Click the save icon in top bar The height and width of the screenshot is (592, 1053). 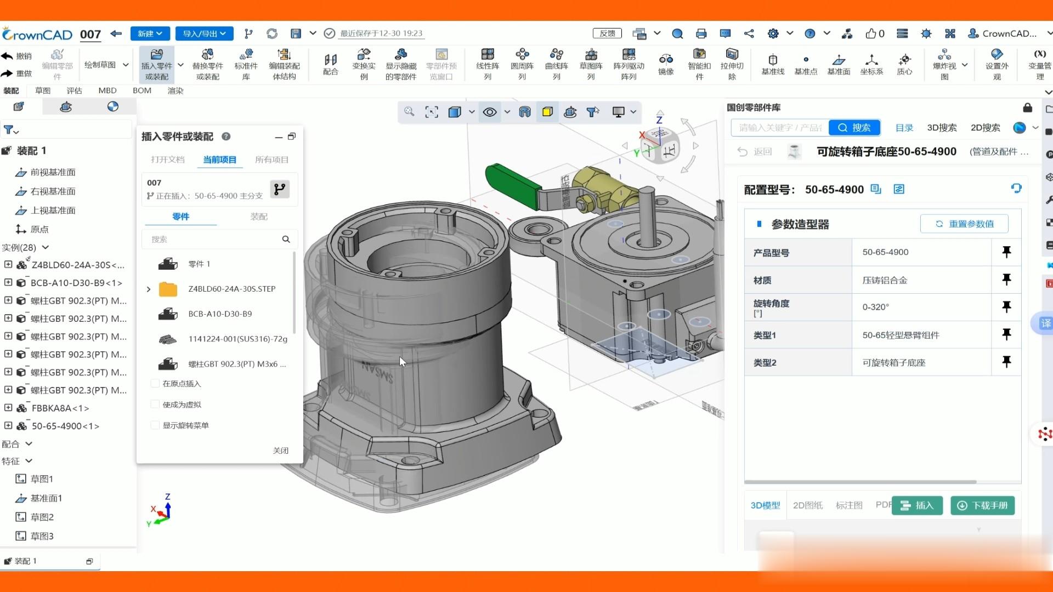[296, 33]
